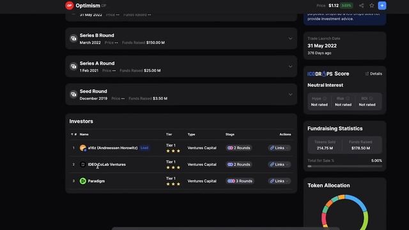
Task: Expand the Seed Round chevron
Action: pyautogui.click(x=290, y=95)
